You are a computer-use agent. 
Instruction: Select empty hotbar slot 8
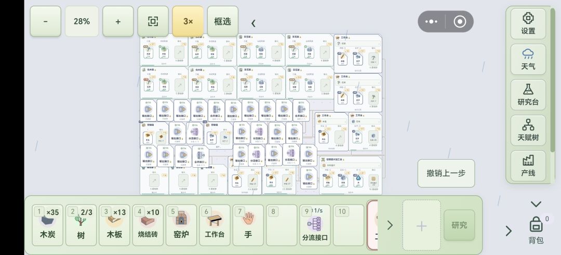(282, 225)
